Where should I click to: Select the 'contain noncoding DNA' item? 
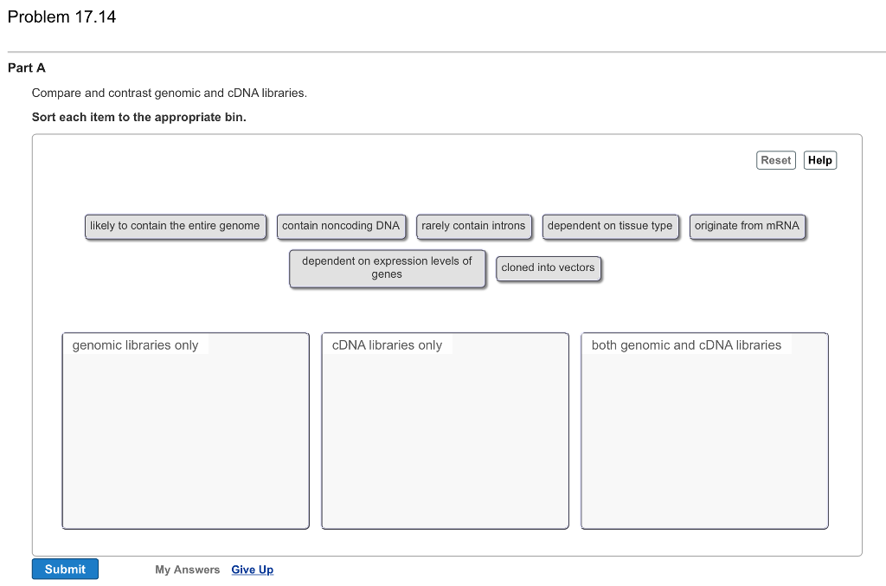342,226
